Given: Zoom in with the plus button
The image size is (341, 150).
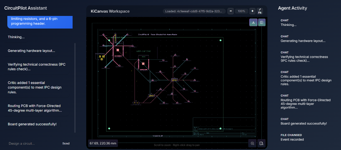Looking at the screenshot, I should 252,11.
